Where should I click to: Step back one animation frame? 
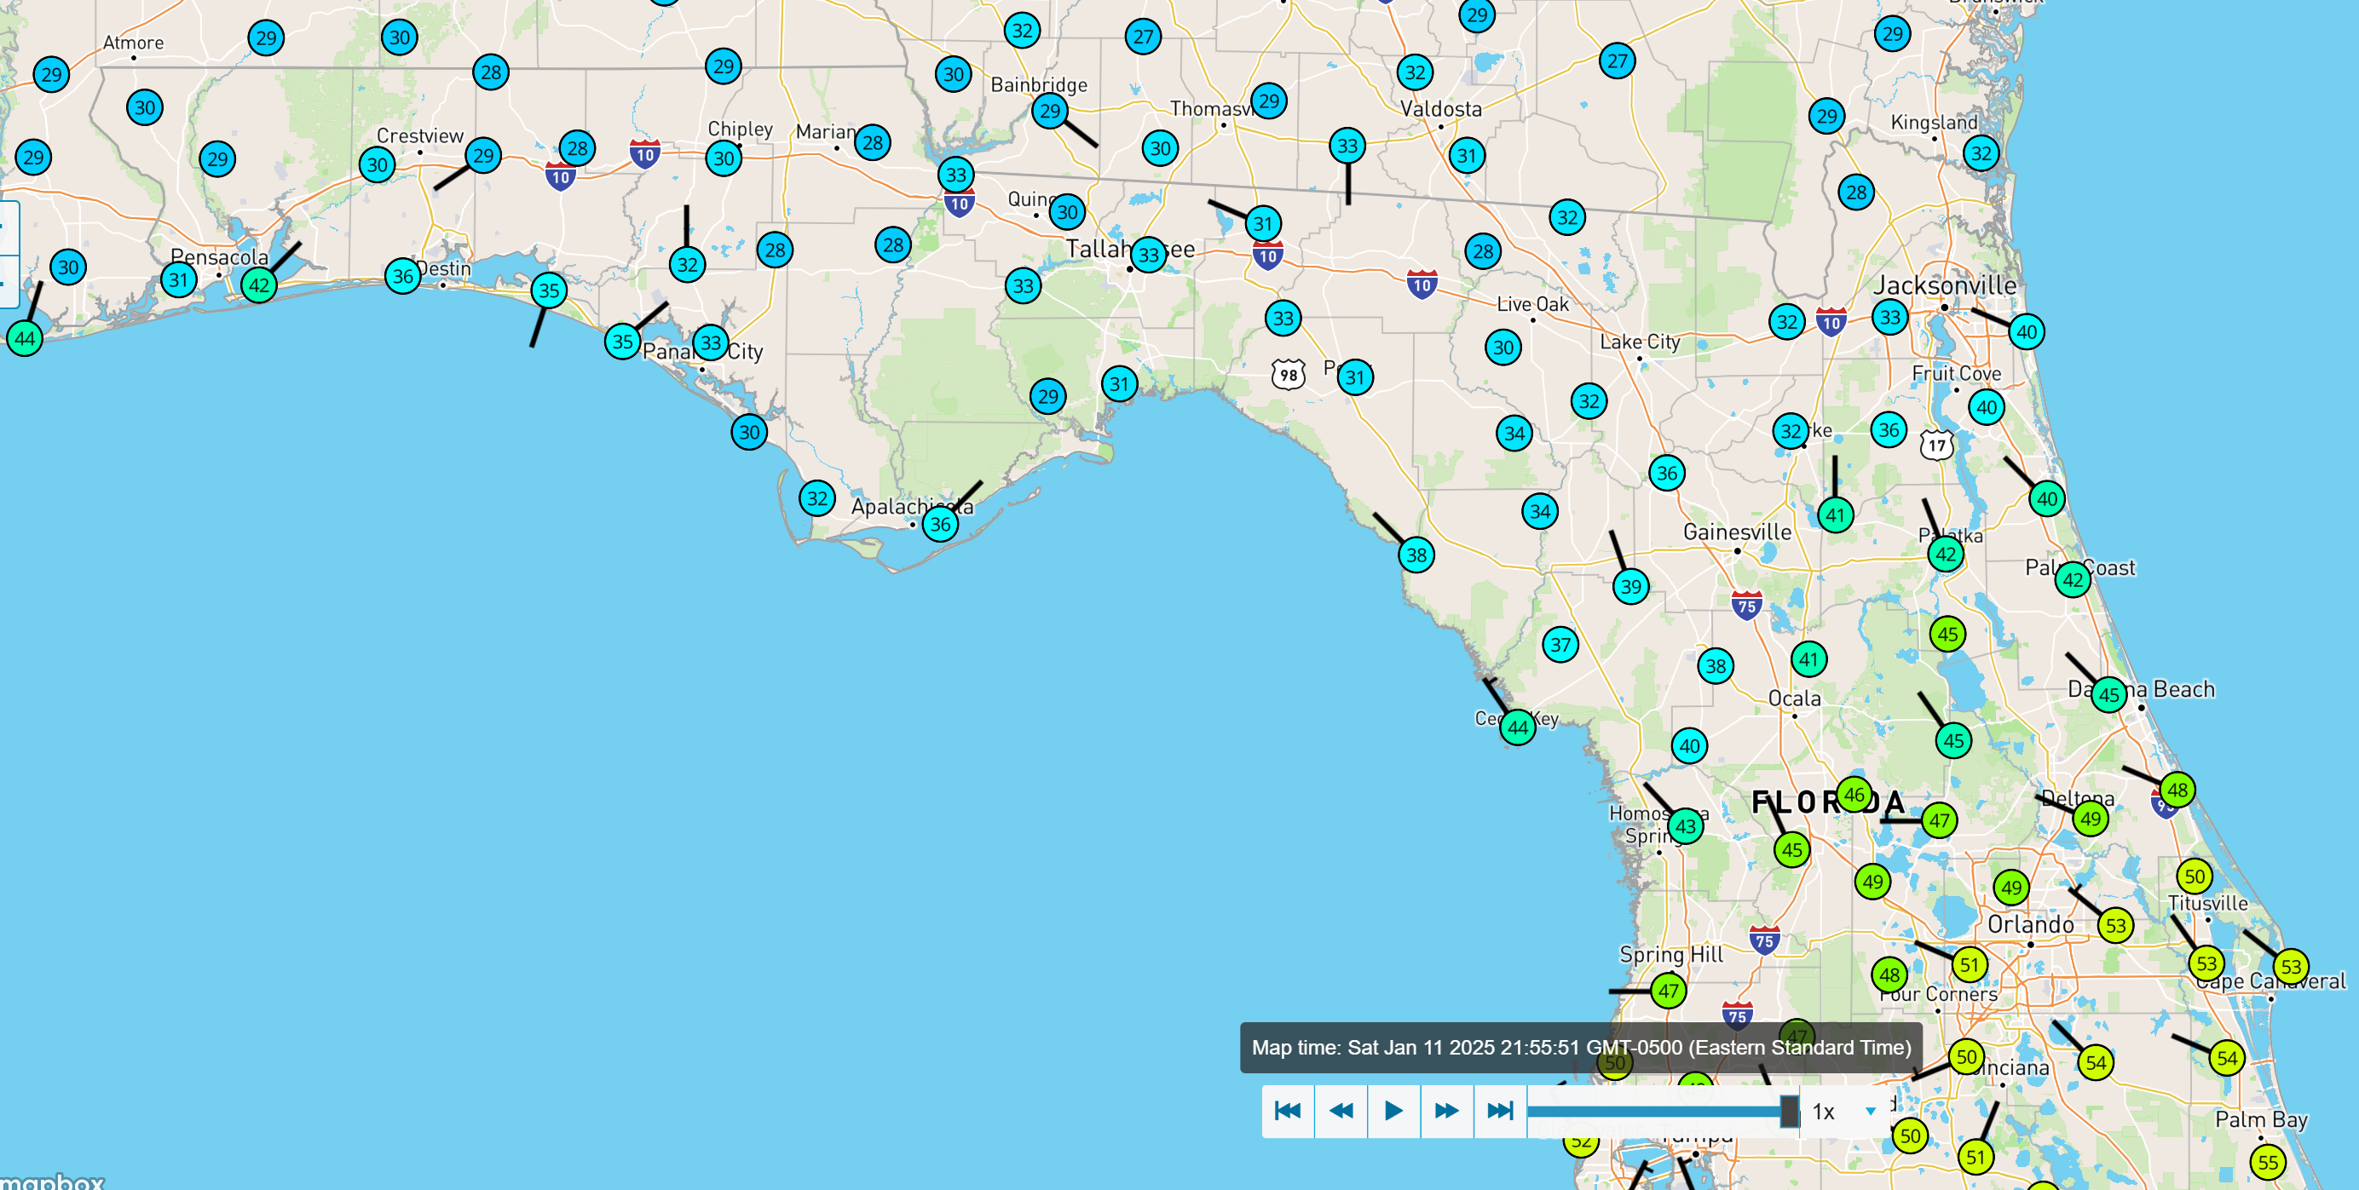pyautogui.click(x=1341, y=1112)
